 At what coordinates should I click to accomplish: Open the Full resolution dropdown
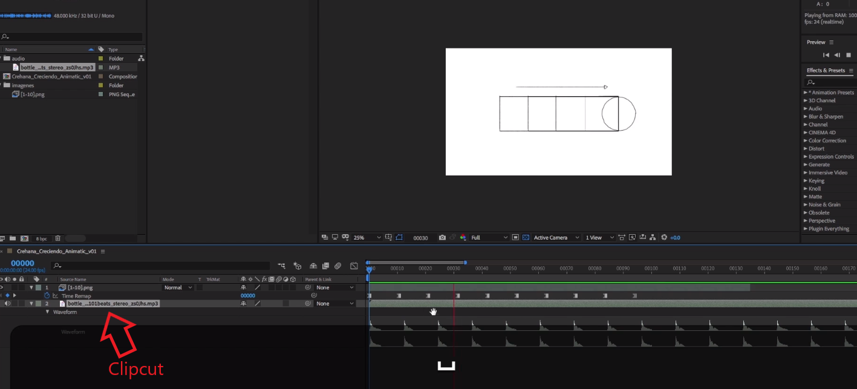490,237
